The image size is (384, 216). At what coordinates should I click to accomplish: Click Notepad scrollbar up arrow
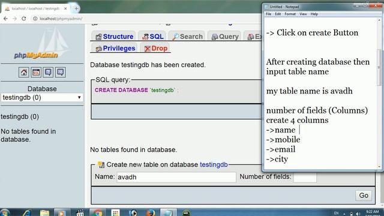click(x=379, y=20)
